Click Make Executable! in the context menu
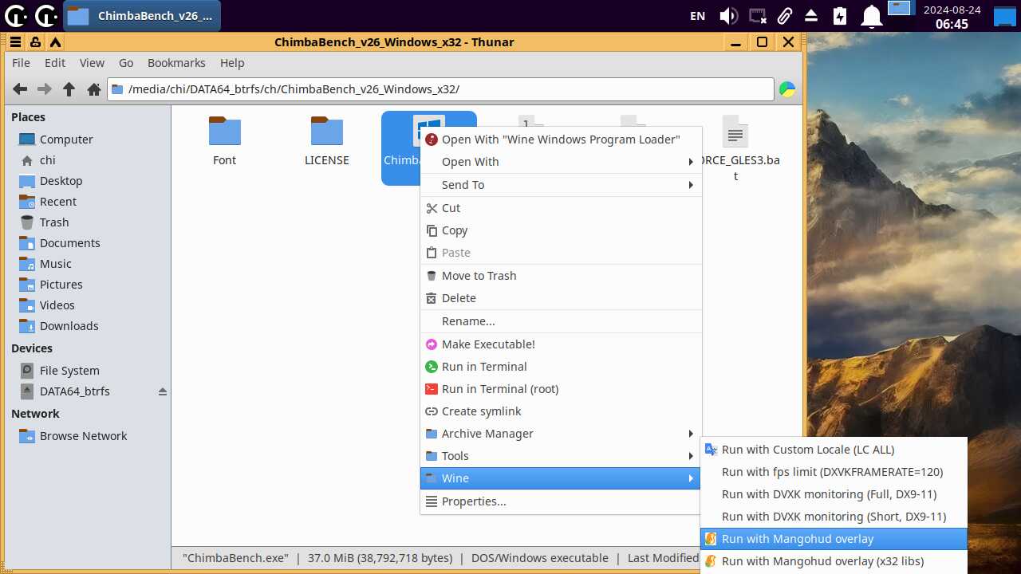Screen dimensions: 1021x574 pyautogui.click(x=561, y=344)
